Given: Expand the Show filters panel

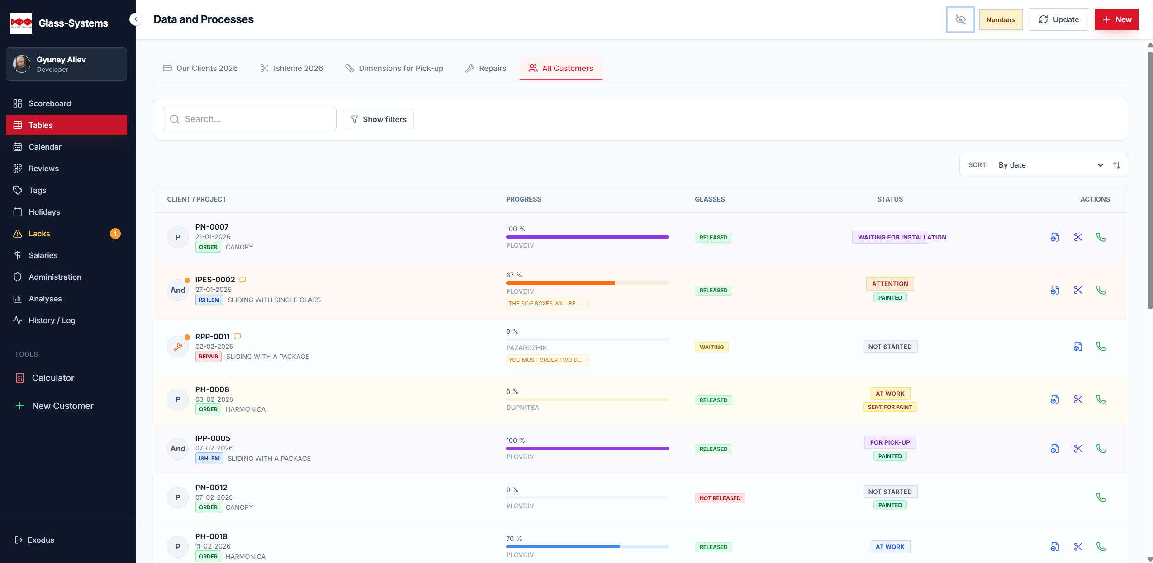Looking at the screenshot, I should coord(378,119).
